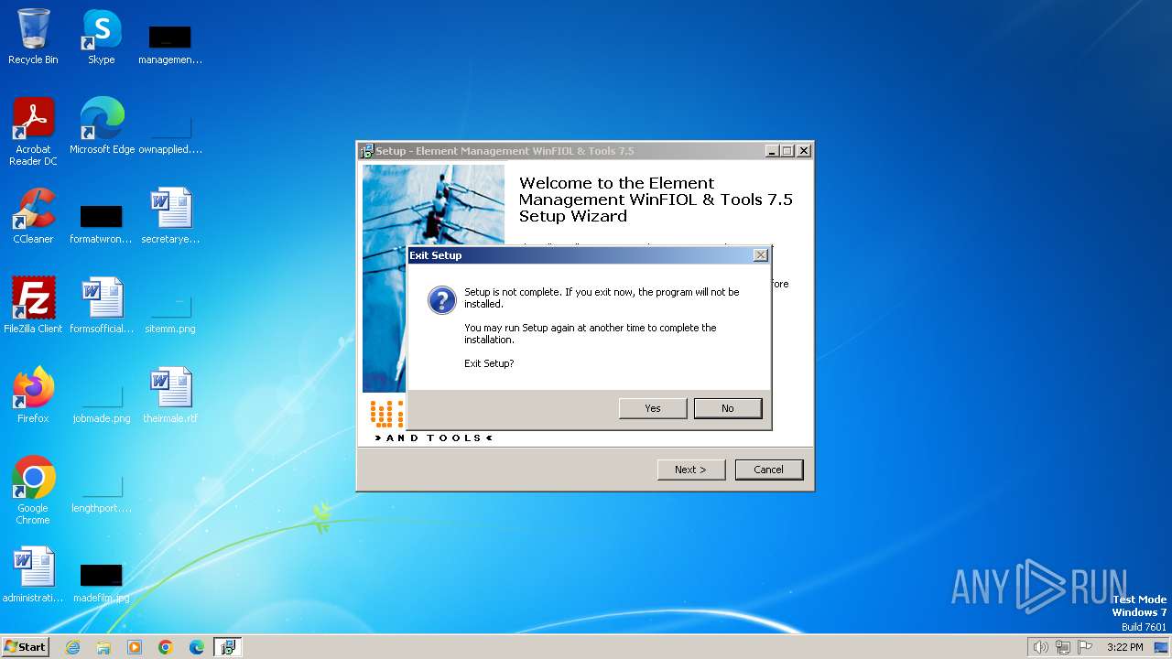Click Yes to exit setup
The image size is (1172, 659).
[x=653, y=408]
